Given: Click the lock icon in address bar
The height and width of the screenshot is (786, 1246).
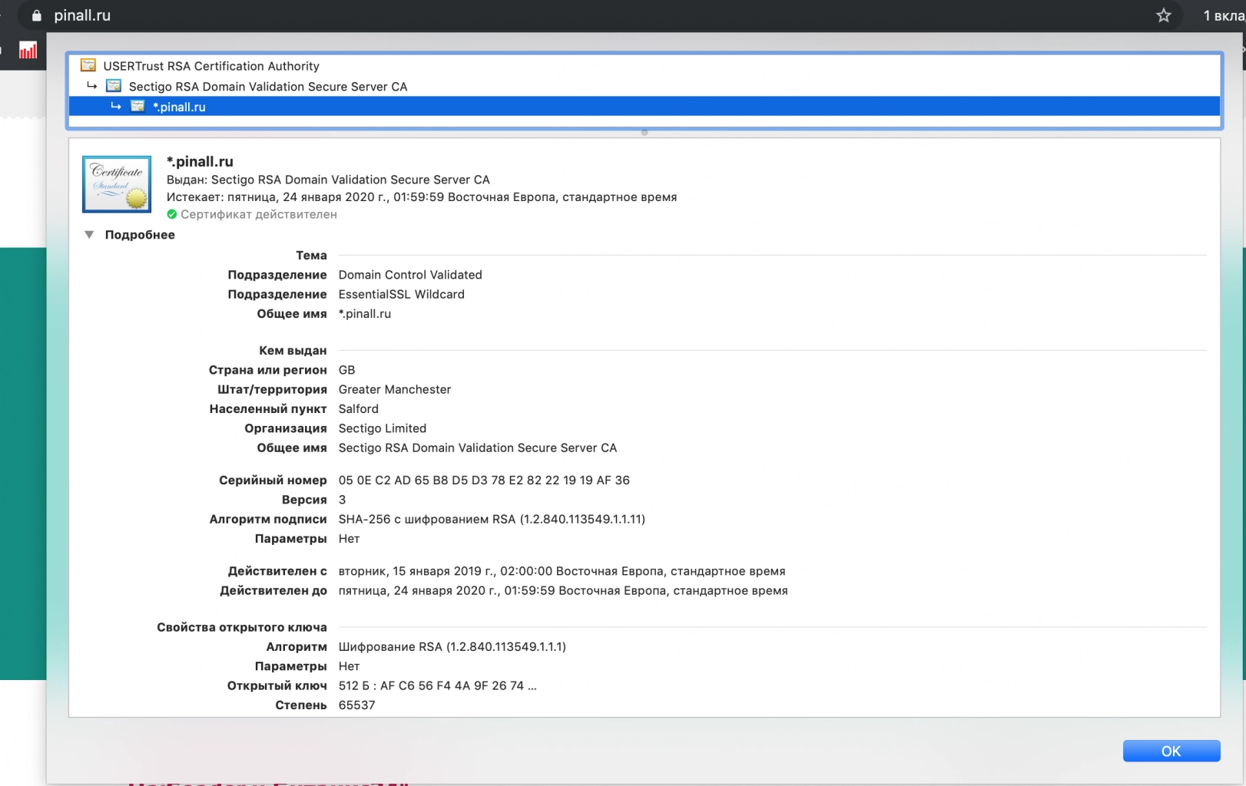Looking at the screenshot, I should tap(36, 15).
